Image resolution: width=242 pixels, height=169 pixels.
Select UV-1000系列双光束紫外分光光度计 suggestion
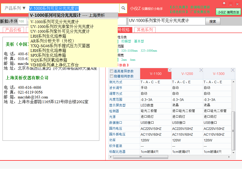(x=62, y=26)
